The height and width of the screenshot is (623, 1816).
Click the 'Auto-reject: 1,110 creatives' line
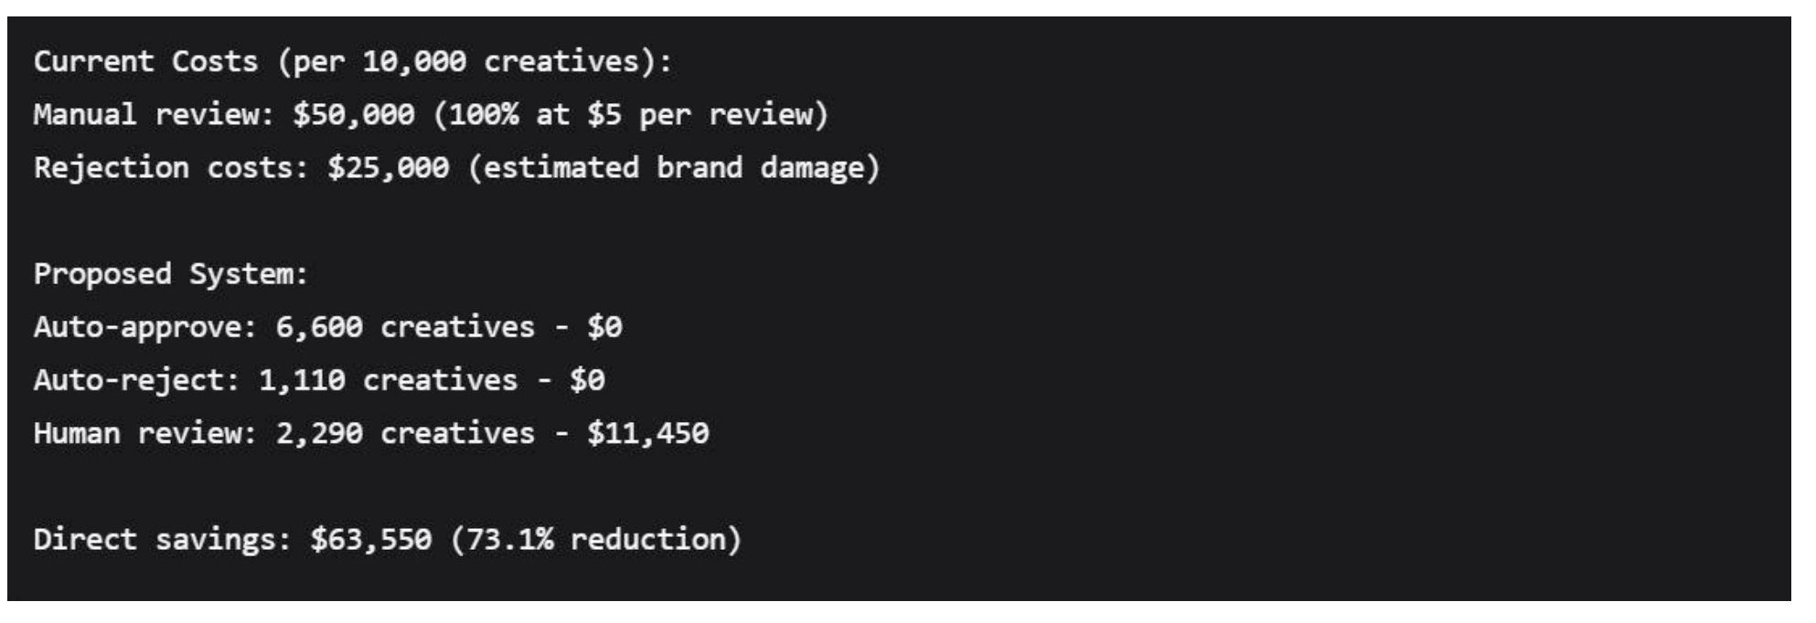click(x=274, y=380)
